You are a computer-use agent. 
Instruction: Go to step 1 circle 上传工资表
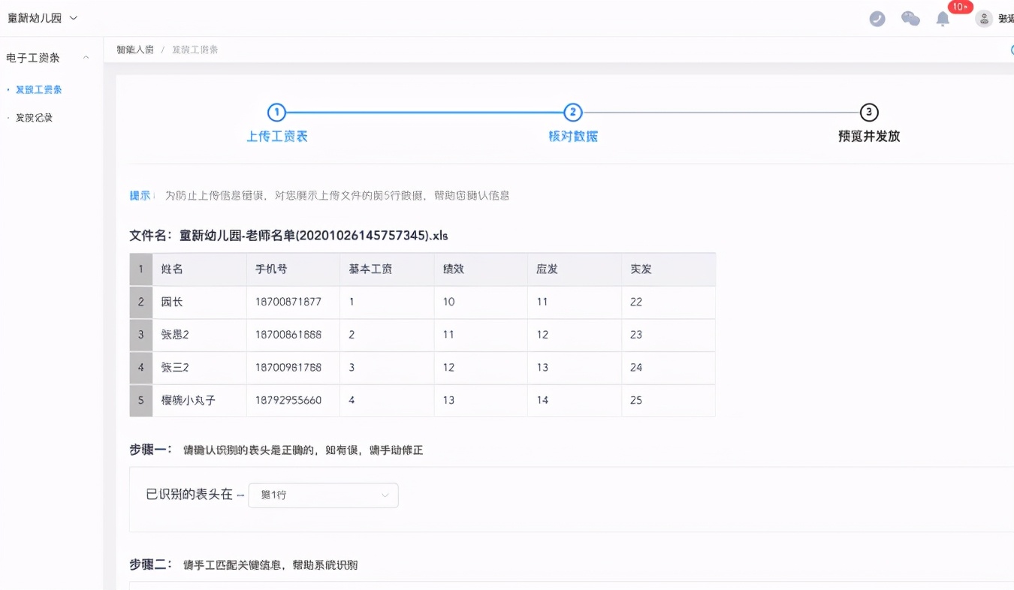pos(276,113)
